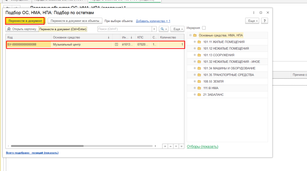
Task: Click the help question mark button
Action: [264, 21]
